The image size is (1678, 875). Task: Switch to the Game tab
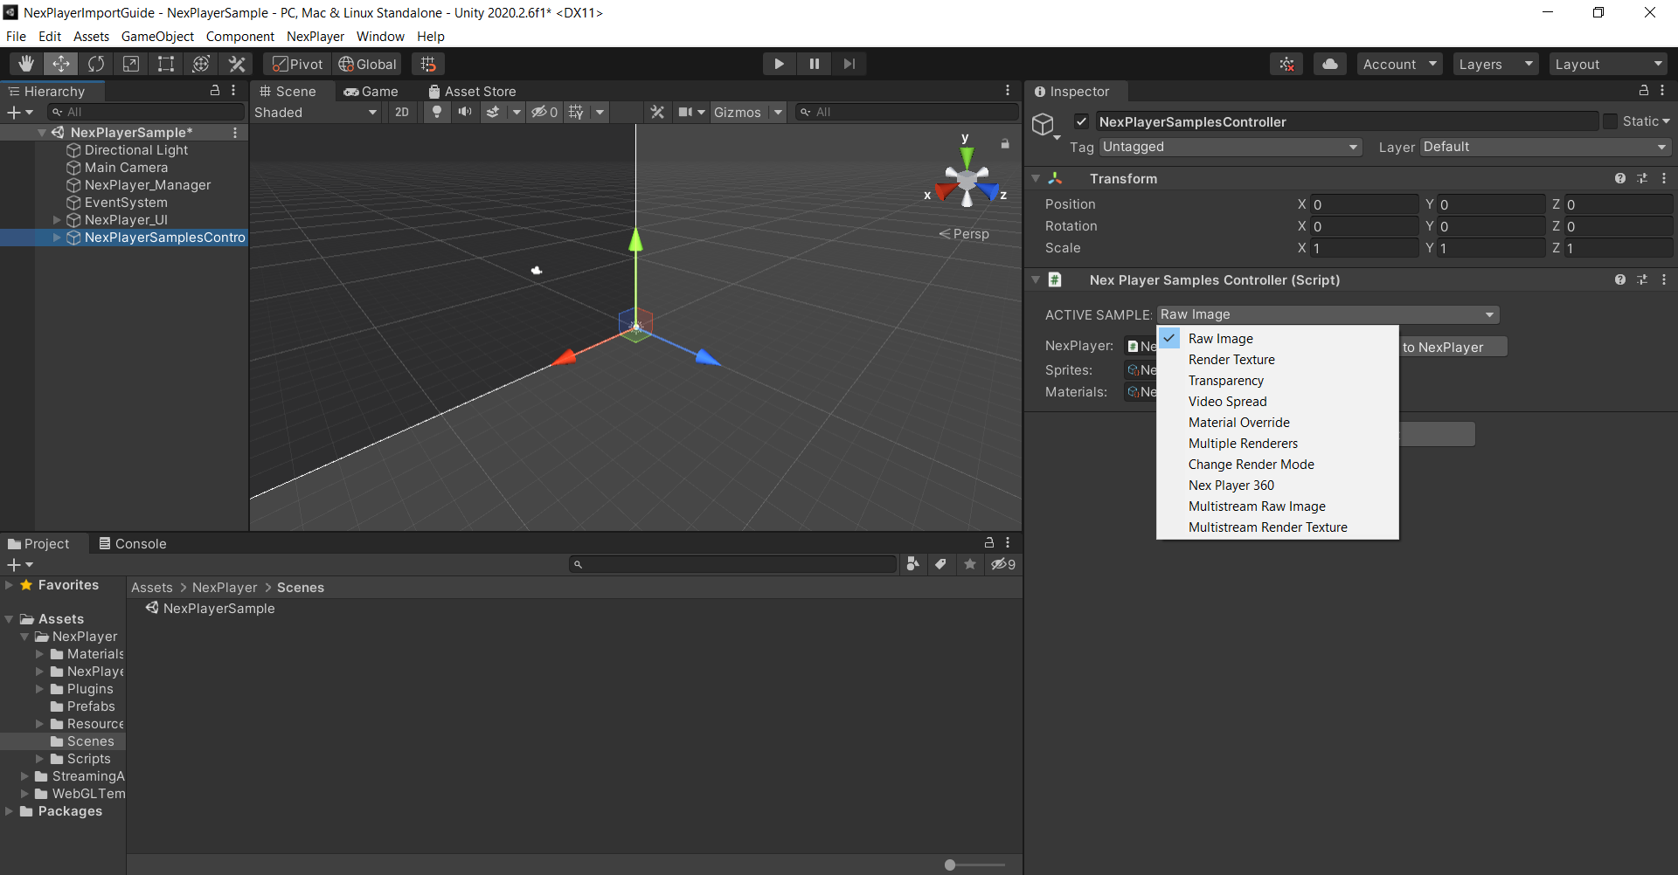pyautogui.click(x=371, y=91)
